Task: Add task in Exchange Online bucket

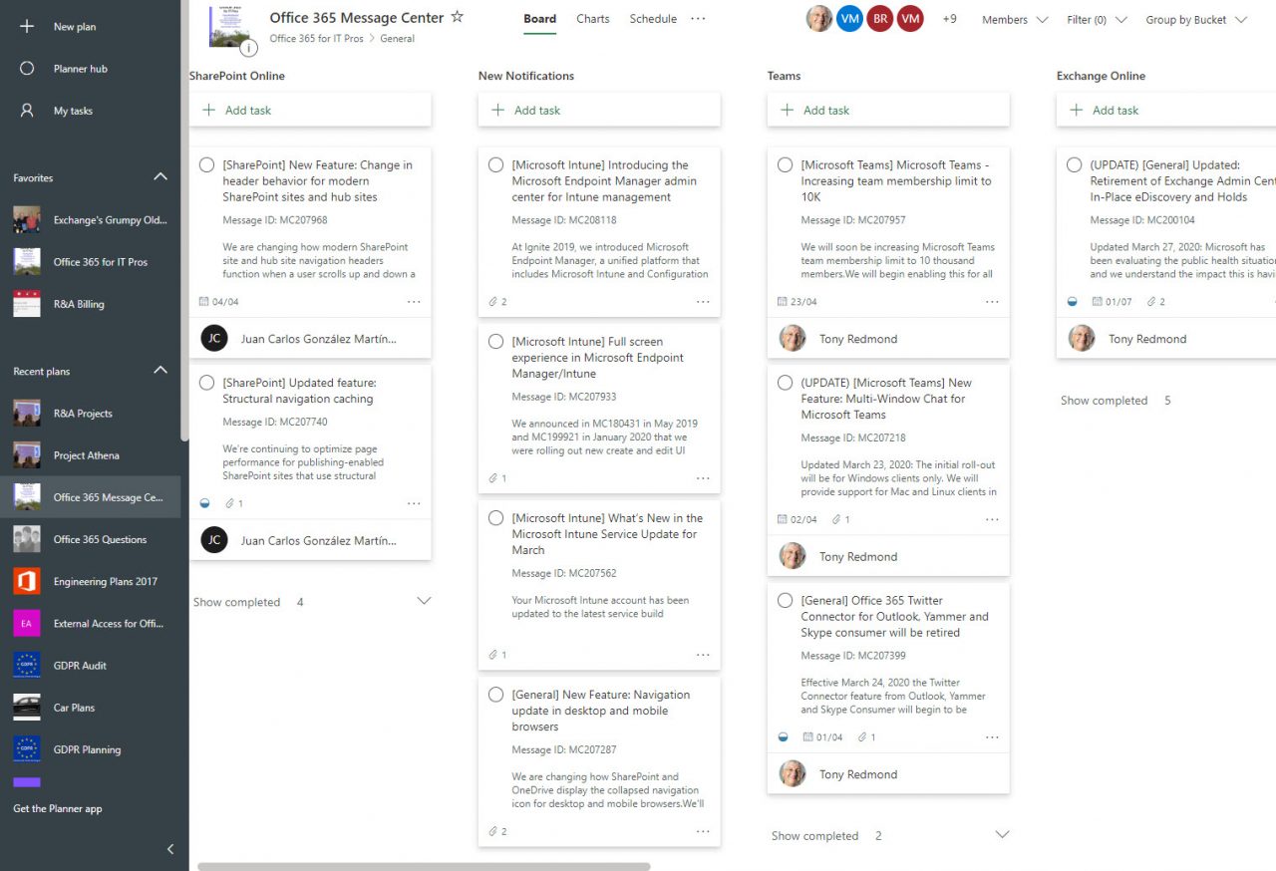Action: 1166,110
